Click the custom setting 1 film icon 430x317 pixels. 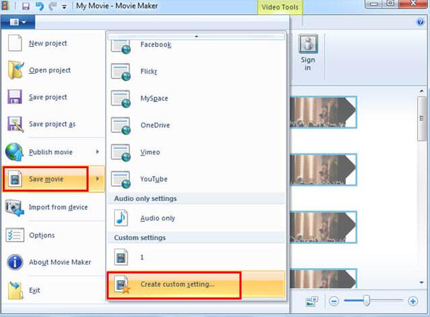pyautogui.click(x=121, y=257)
